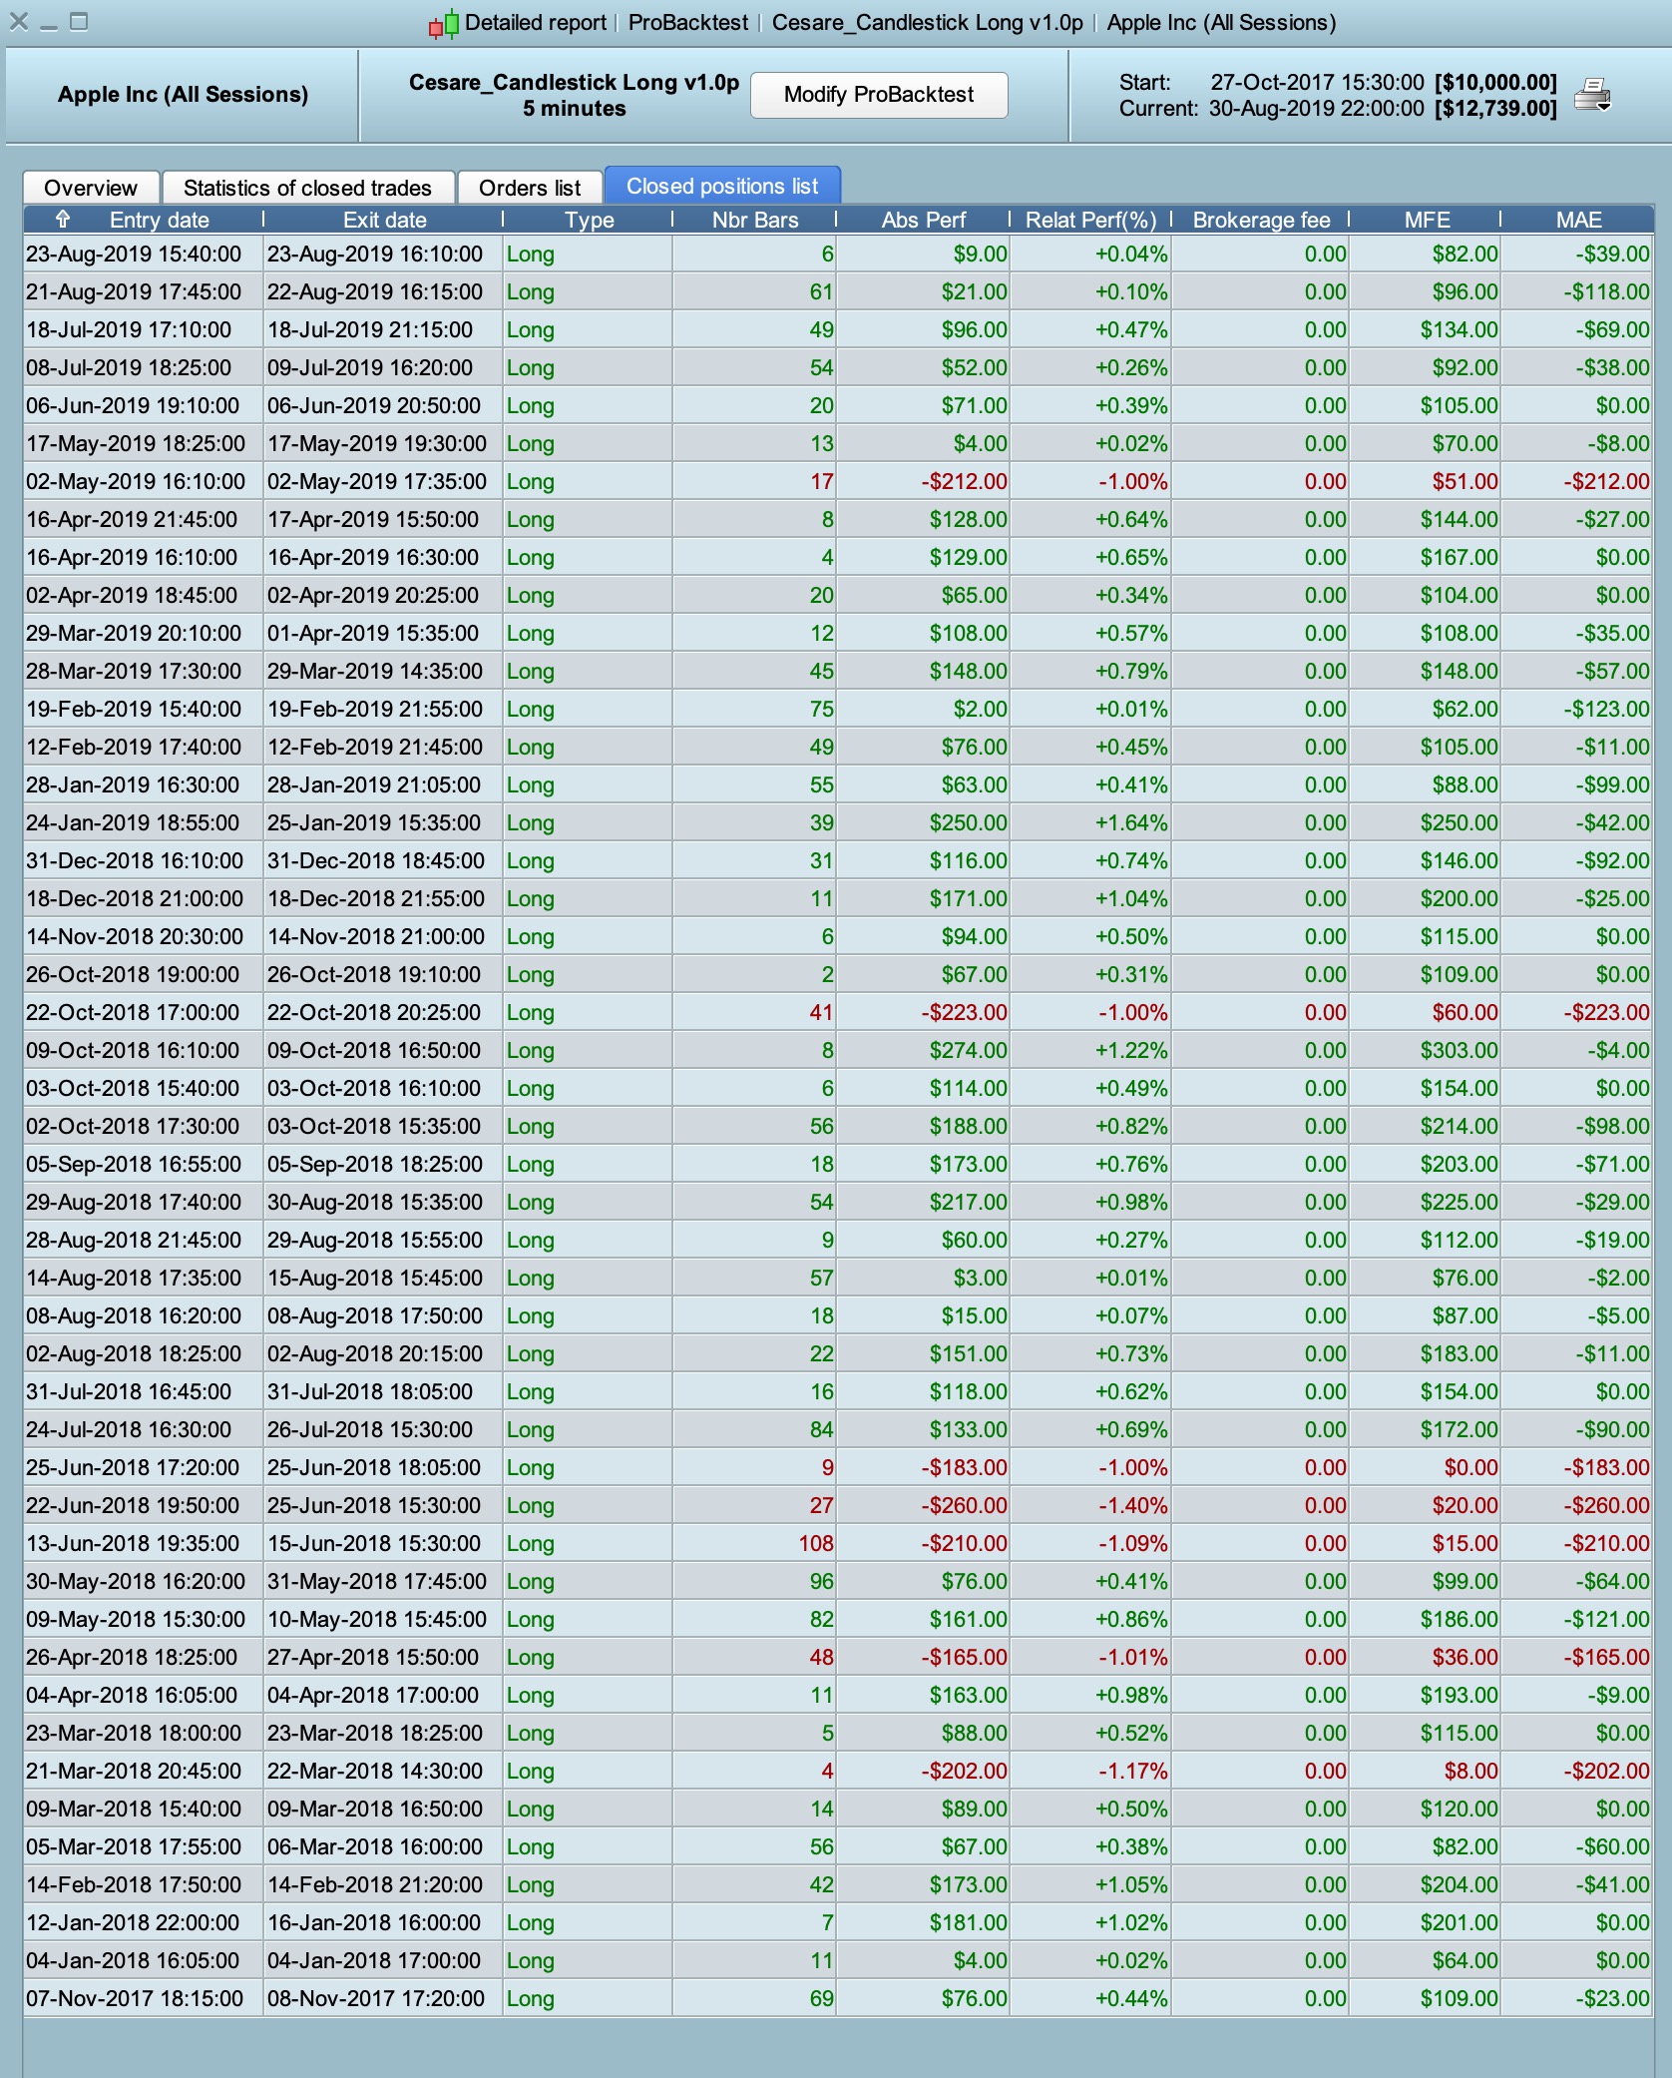The width and height of the screenshot is (1672, 2078).
Task: Click the '5 minutes' timeframe label
Action: (x=574, y=109)
